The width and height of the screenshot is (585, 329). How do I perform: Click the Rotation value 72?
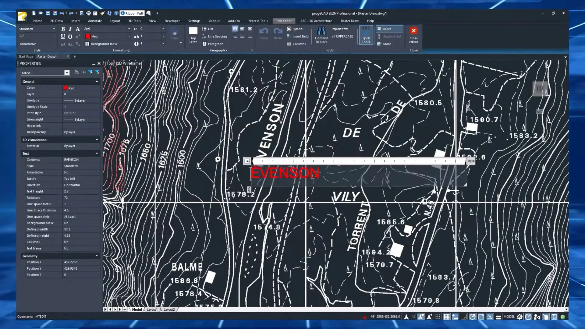click(81, 198)
